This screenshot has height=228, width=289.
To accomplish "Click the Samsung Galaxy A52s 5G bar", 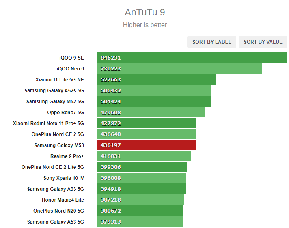I will click(154, 90).
